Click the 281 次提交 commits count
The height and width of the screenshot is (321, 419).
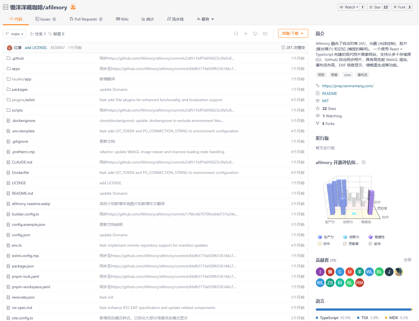point(296,48)
